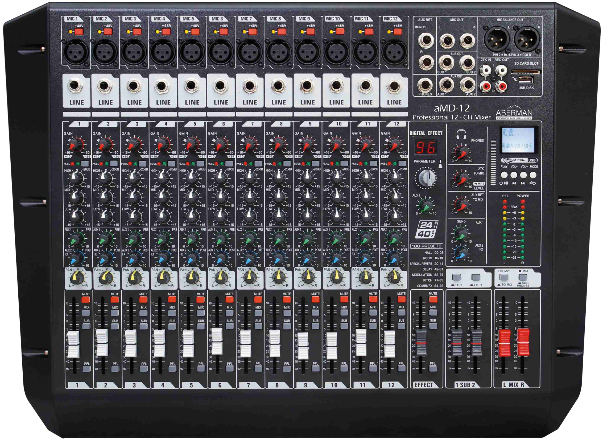Toggle +48V phantom power on MIC 12

pyautogui.click(x=398, y=32)
